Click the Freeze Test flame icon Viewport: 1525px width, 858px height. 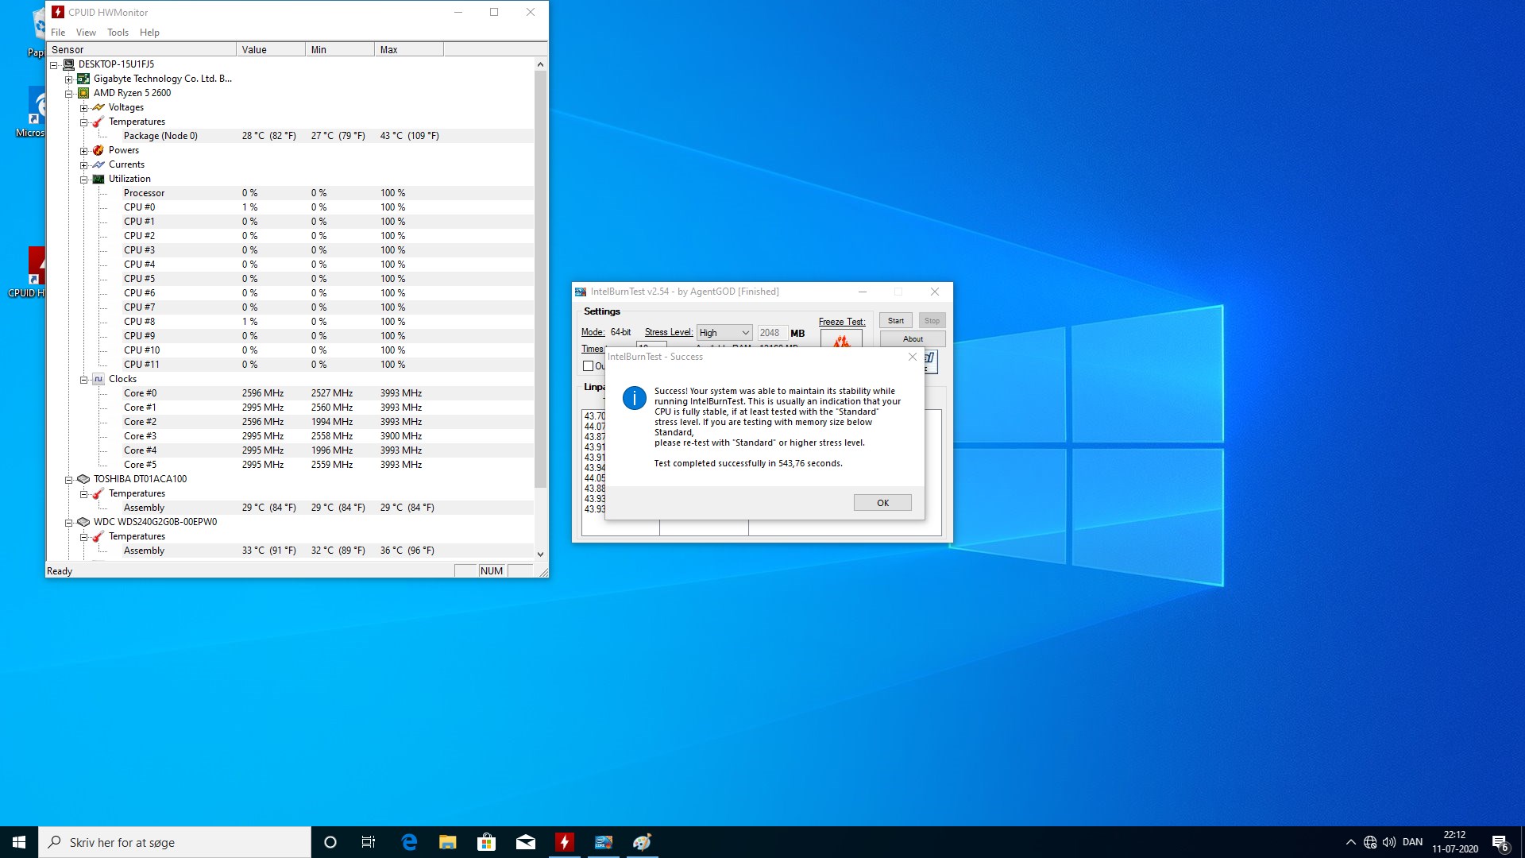[841, 340]
